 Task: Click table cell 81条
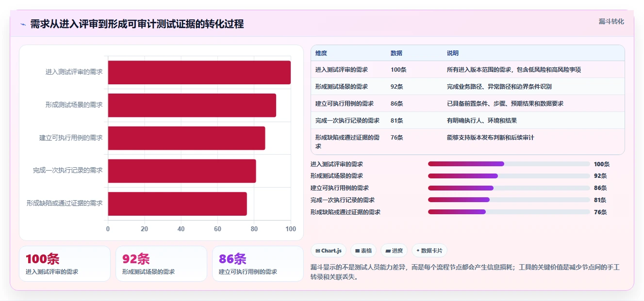397,121
